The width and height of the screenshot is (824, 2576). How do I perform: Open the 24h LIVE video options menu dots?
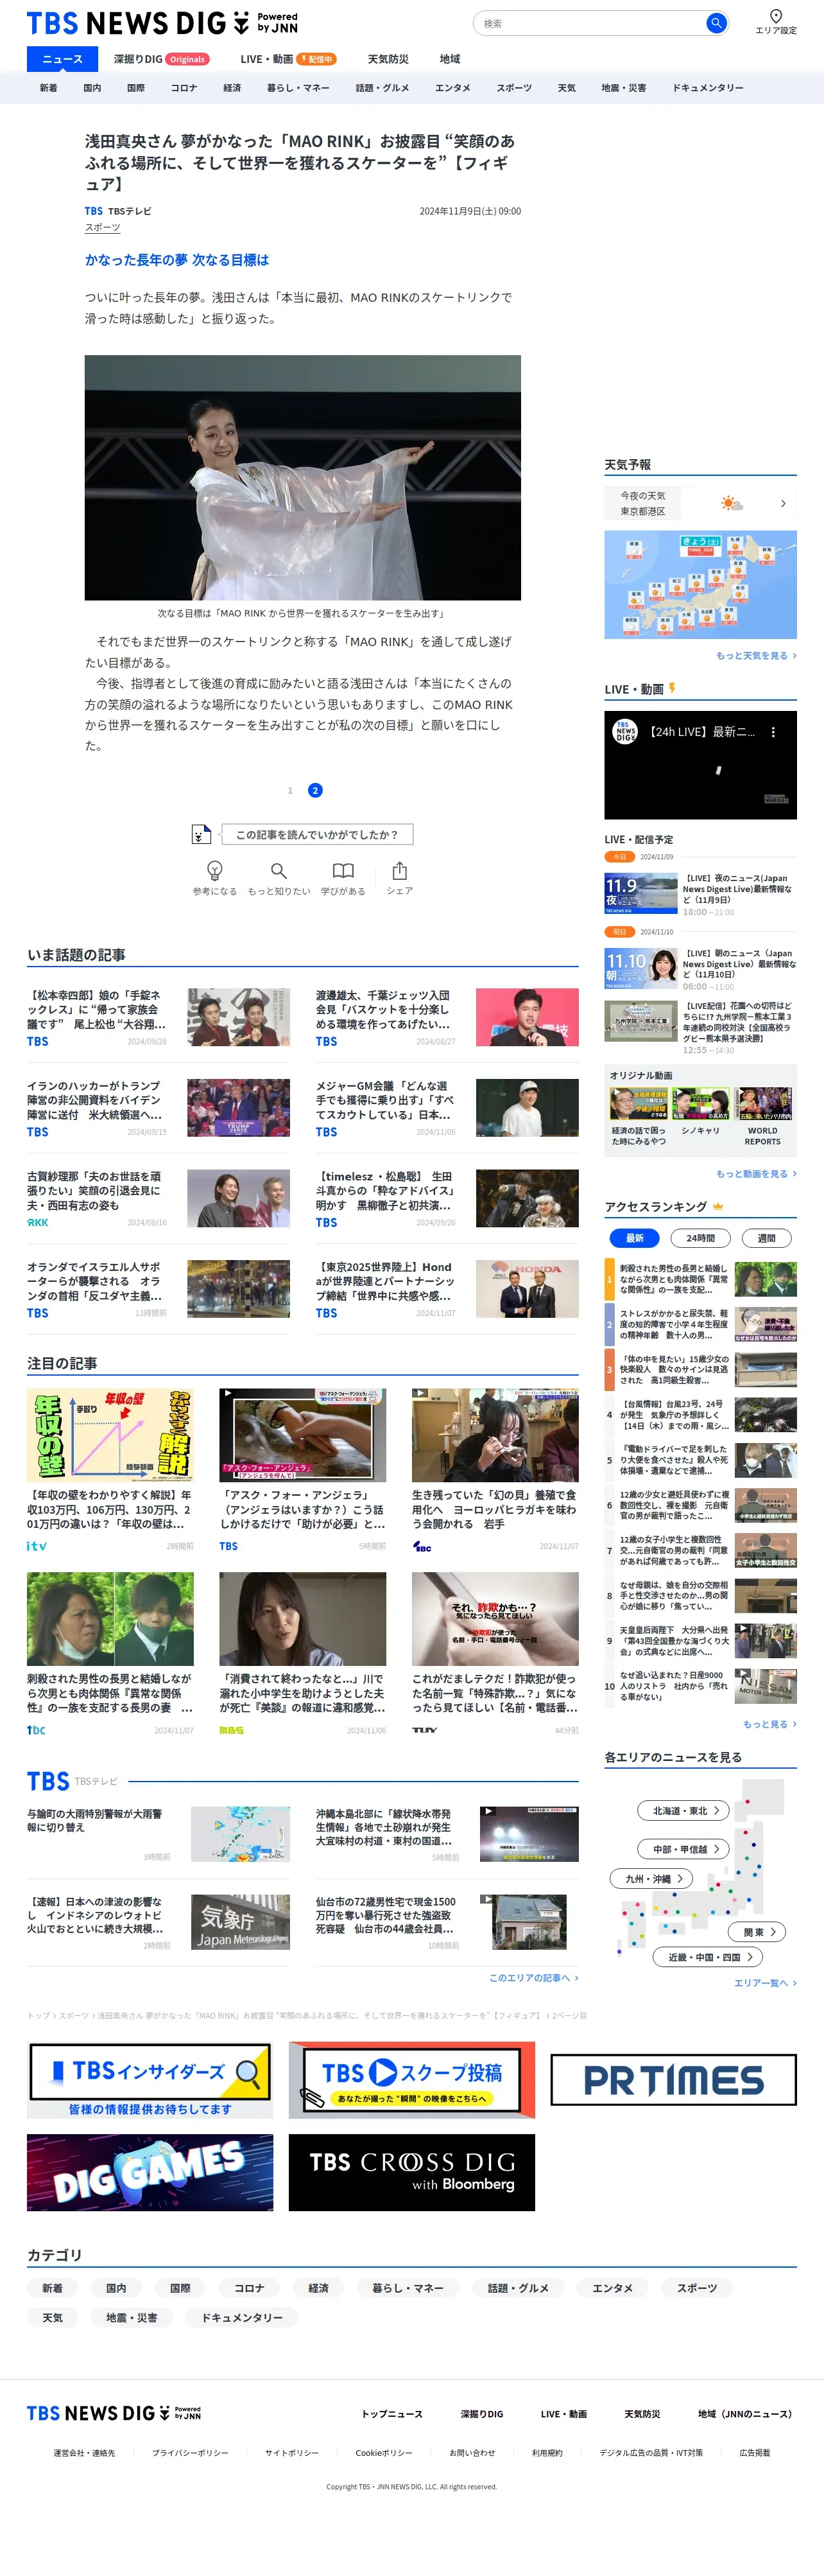[x=773, y=732]
